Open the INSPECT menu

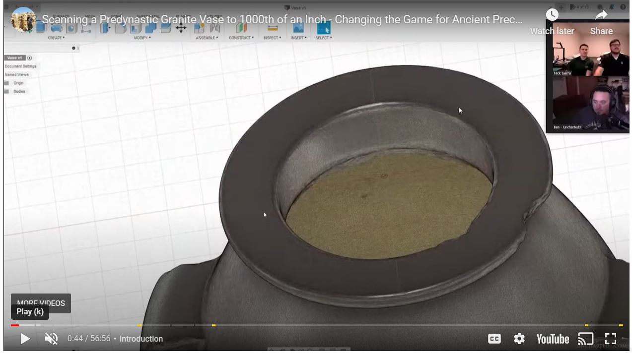(272, 38)
